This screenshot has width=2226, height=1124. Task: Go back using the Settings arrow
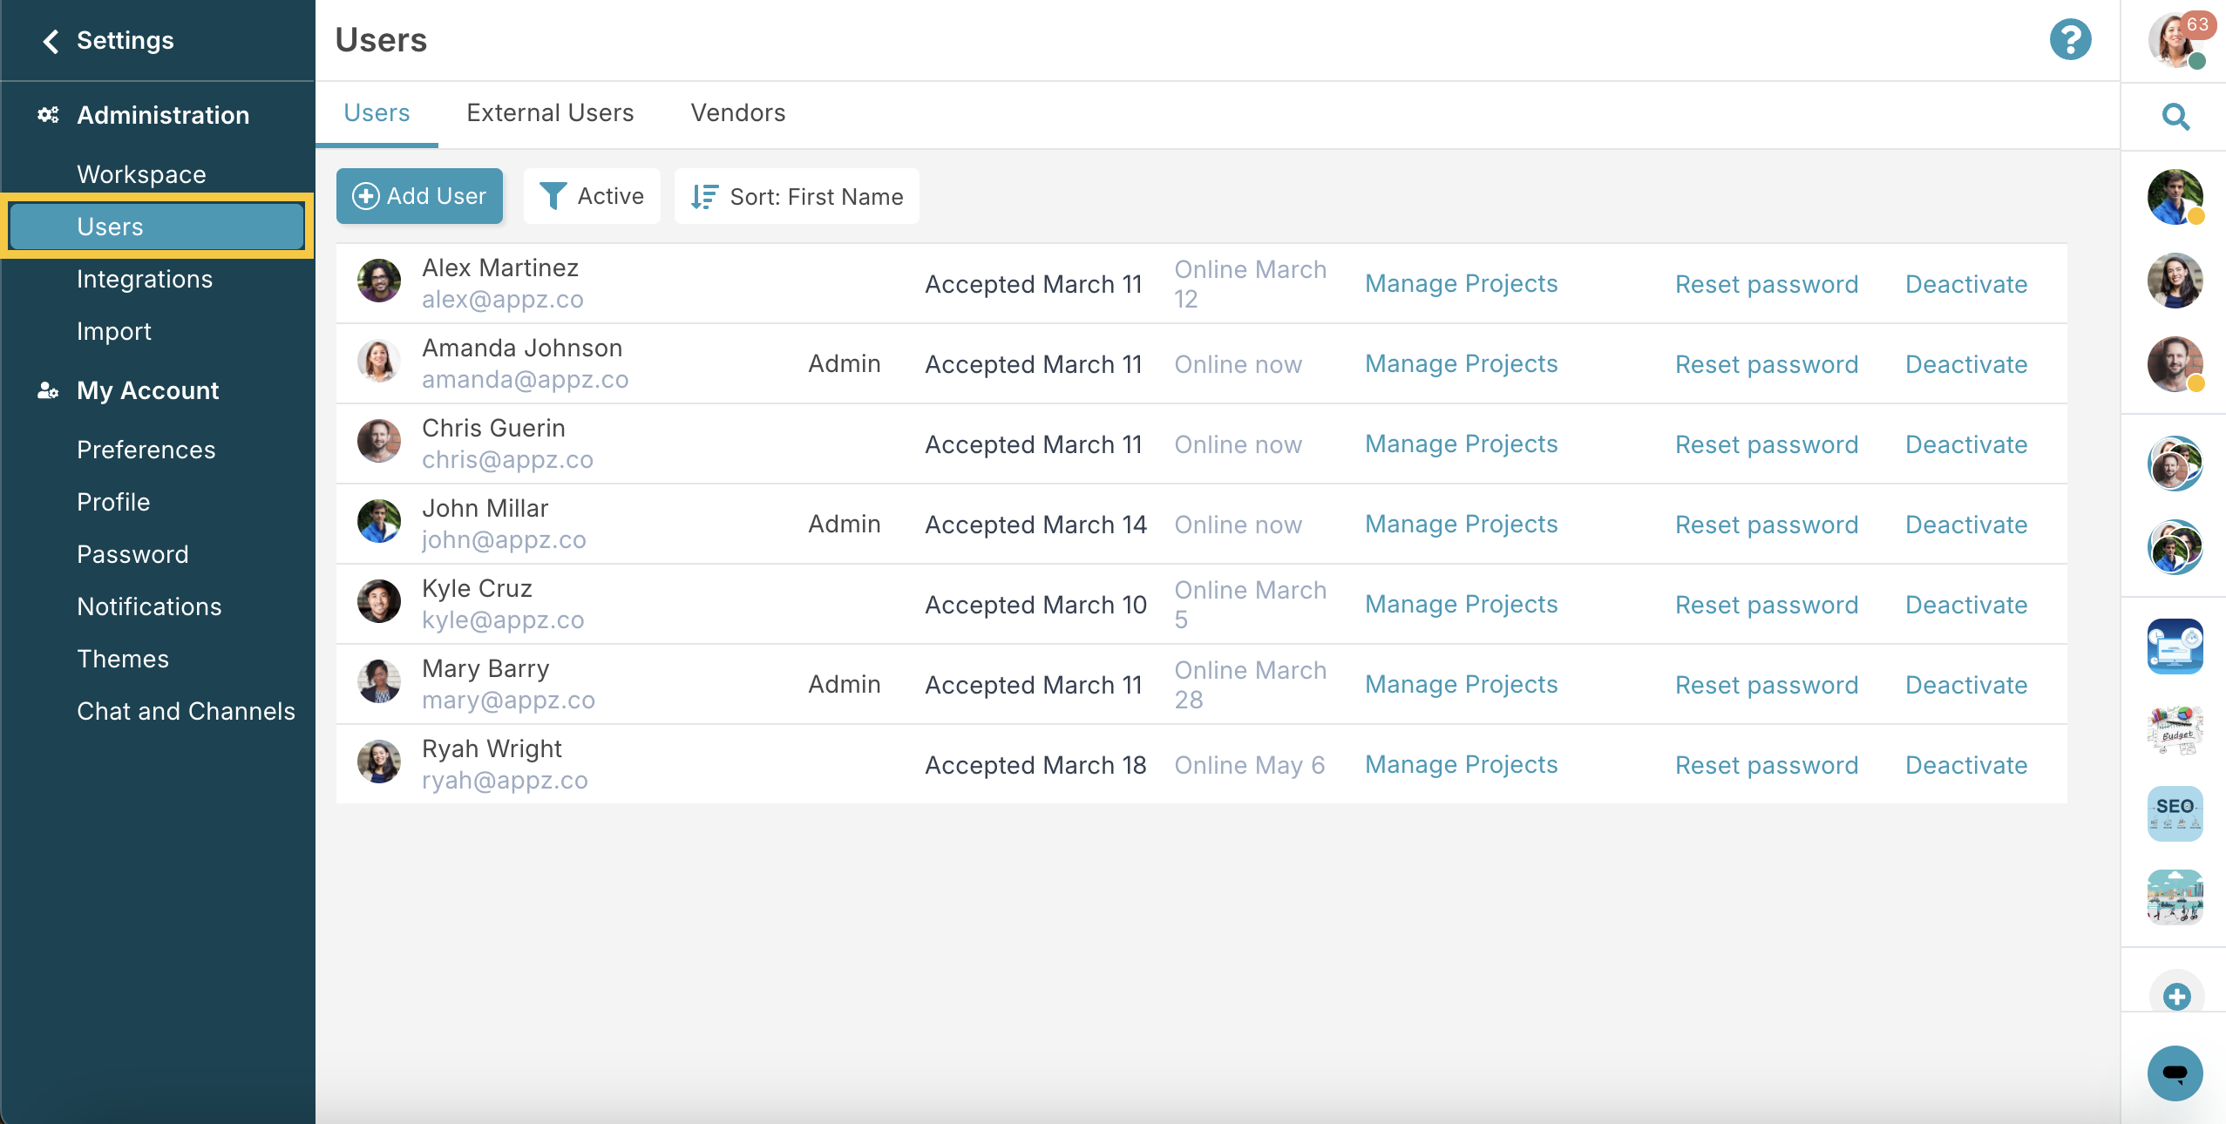[x=51, y=41]
